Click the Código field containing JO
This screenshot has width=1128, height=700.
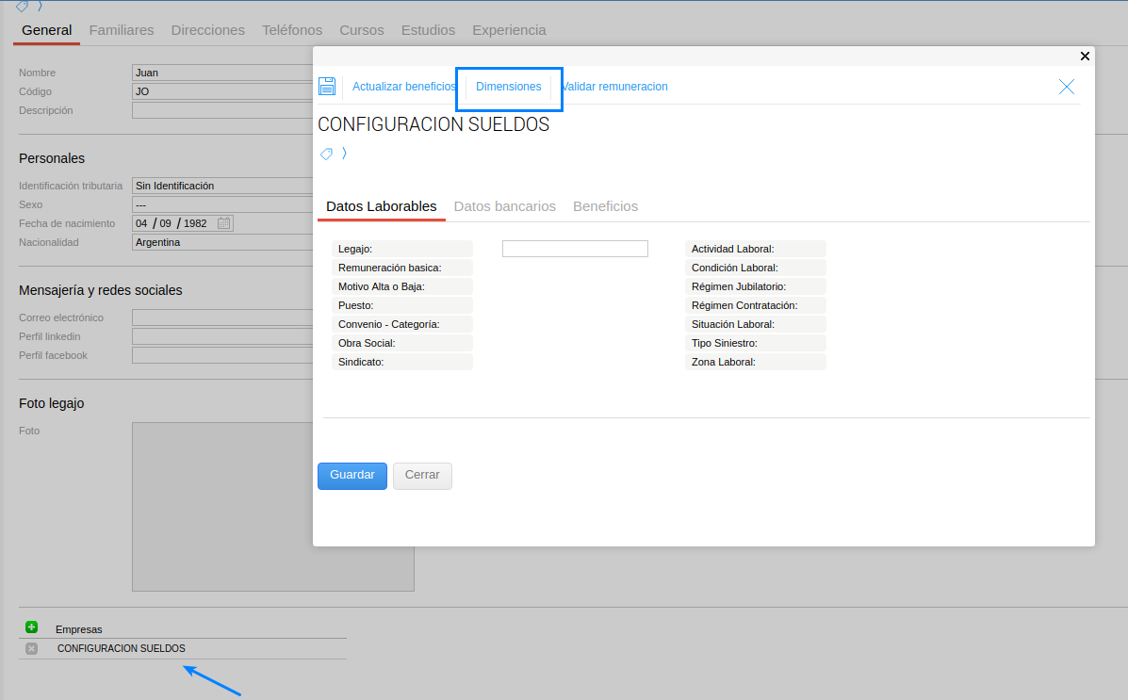tap(222, 91)
